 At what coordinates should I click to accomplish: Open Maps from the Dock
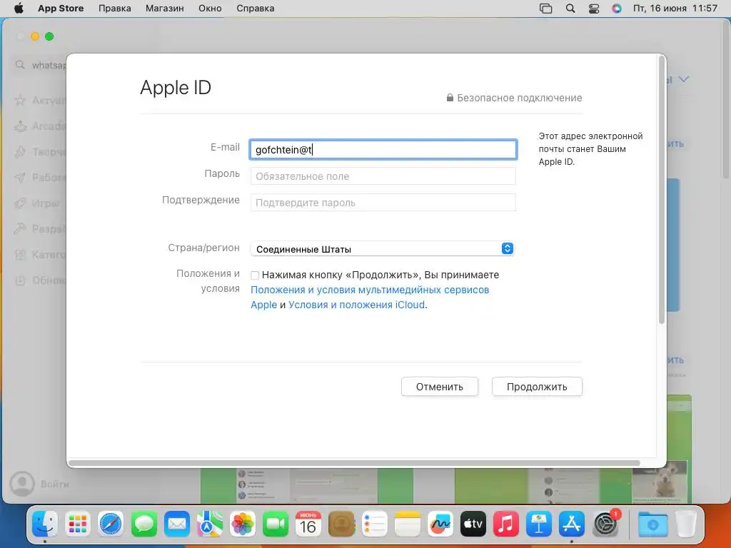click(x=210, y=524)
